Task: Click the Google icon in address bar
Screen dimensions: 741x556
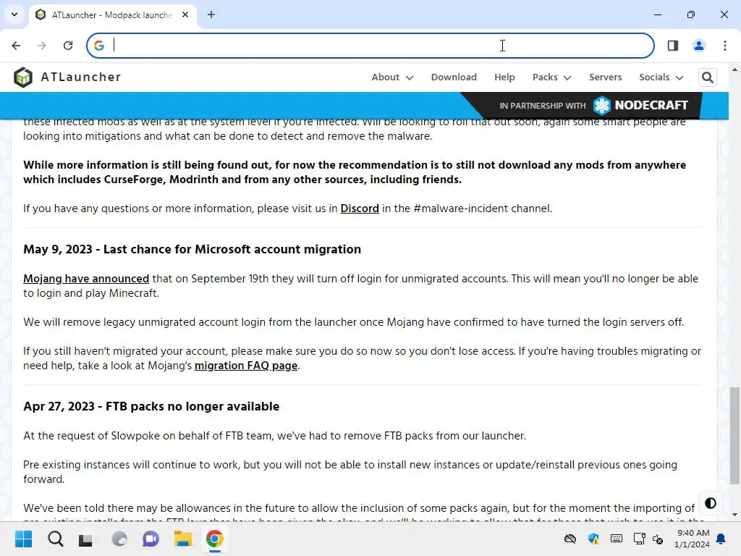Action: point(98,46)
